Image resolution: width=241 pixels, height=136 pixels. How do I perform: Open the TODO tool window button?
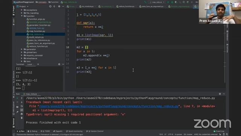click(x=45, y=131)
